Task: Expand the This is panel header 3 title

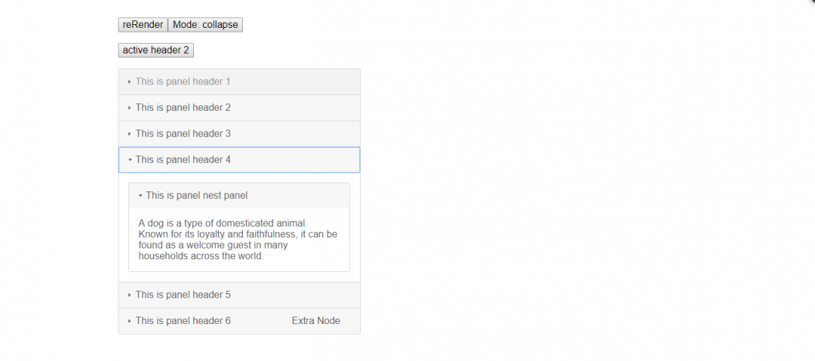Action: (183, 133)
